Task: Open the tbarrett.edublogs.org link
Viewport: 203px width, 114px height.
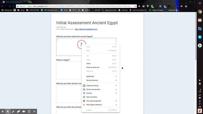Action: point(86,29)
